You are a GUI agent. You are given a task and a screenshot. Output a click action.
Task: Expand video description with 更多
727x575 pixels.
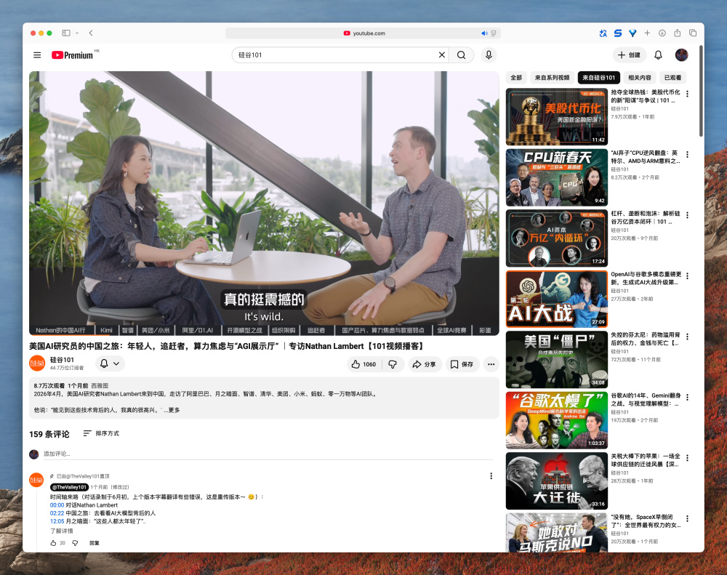[174, 410]
